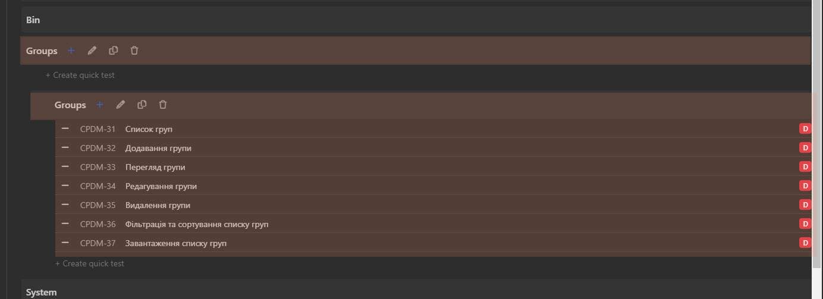Open test case Видалення групи

158,205
